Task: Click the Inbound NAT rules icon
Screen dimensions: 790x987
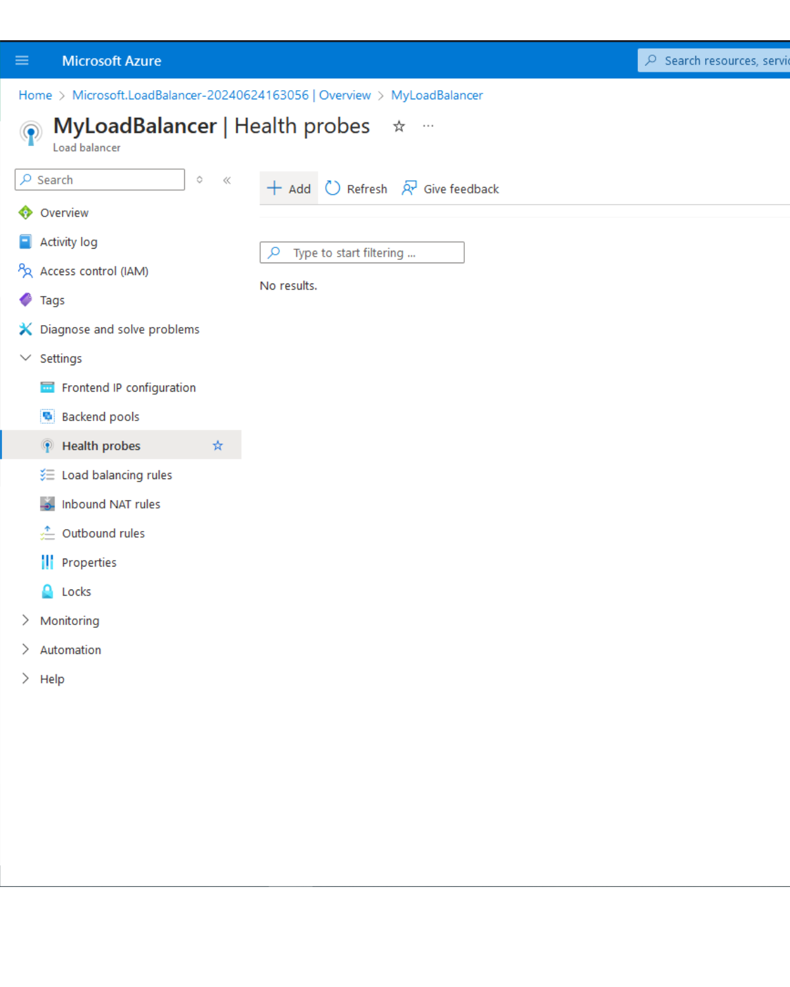Action: (x=47, y=504)
